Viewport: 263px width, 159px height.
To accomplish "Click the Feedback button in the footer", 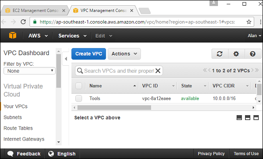I will tap(24, 154).
